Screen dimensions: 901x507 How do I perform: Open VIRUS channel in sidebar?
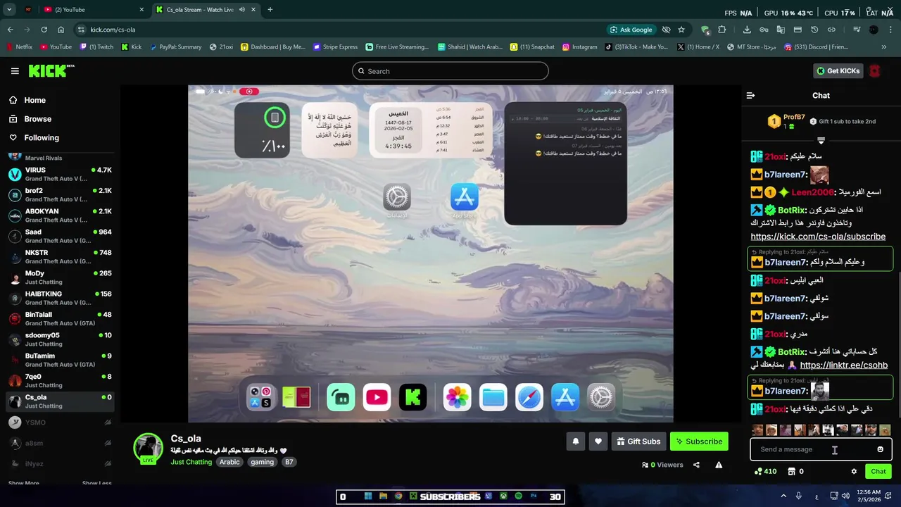(x=60, y=174)
